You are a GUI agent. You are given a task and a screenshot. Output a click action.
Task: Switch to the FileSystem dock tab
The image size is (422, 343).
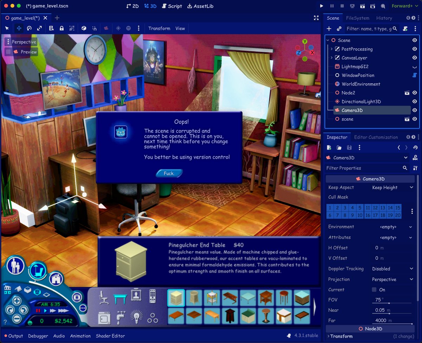click(x=358, y=18)
